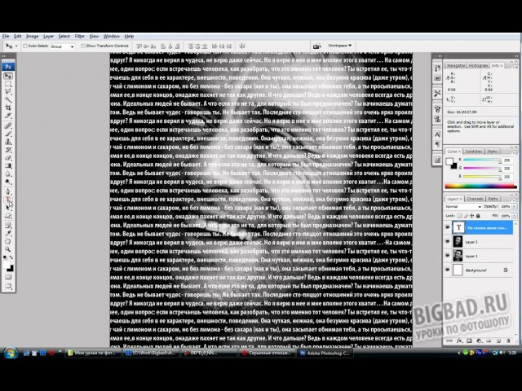522x391 pixels.
Task: Open the Normal blend mode dropdown
Action: (x=463, y=206)
